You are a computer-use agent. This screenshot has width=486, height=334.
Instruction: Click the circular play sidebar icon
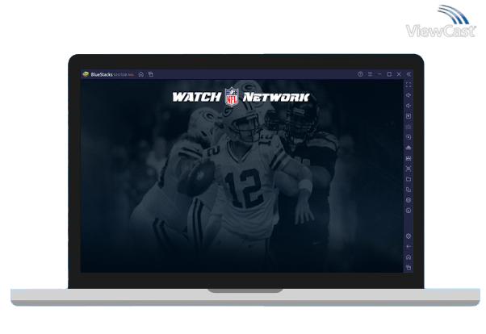[x=408, y=137]
